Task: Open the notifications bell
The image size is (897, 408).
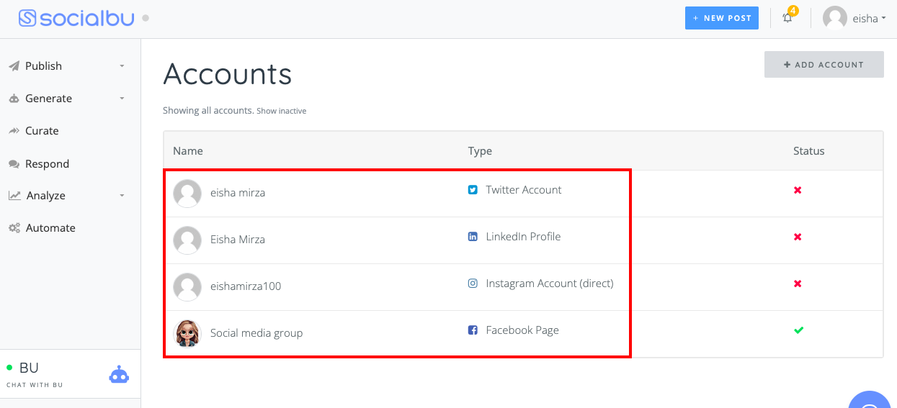Action: [x=787, y=18]
